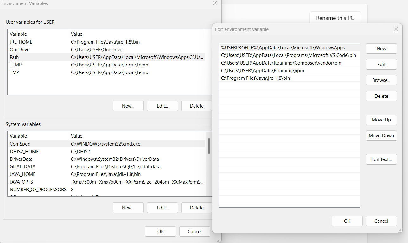Click the Move Down button
Image resolution: width=408 pixels, height=243 pixels.
[381, 136]
